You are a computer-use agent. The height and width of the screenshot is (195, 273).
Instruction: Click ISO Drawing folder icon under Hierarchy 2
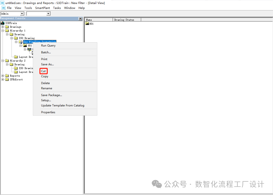[x=16, y=68]
